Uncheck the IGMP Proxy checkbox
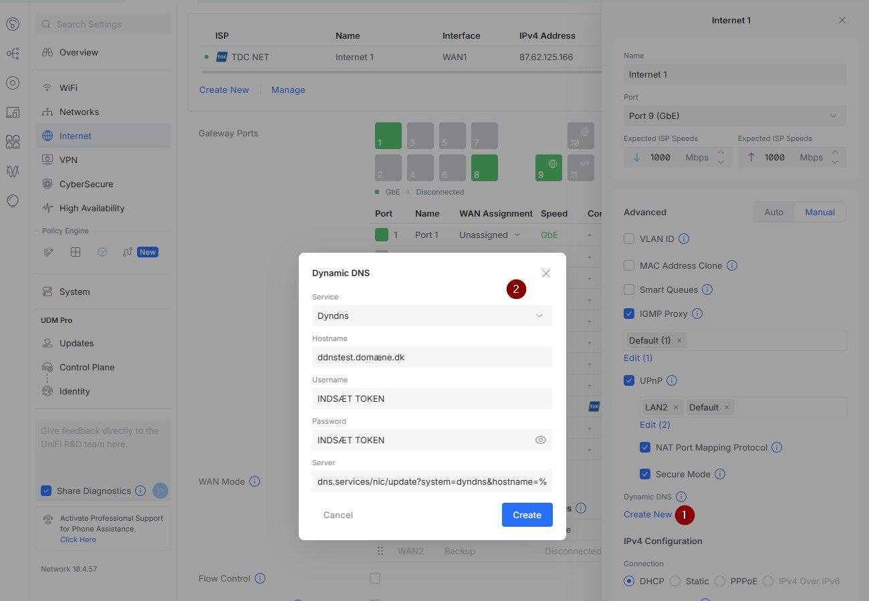 pyautogui.click(x=629, y=314)
